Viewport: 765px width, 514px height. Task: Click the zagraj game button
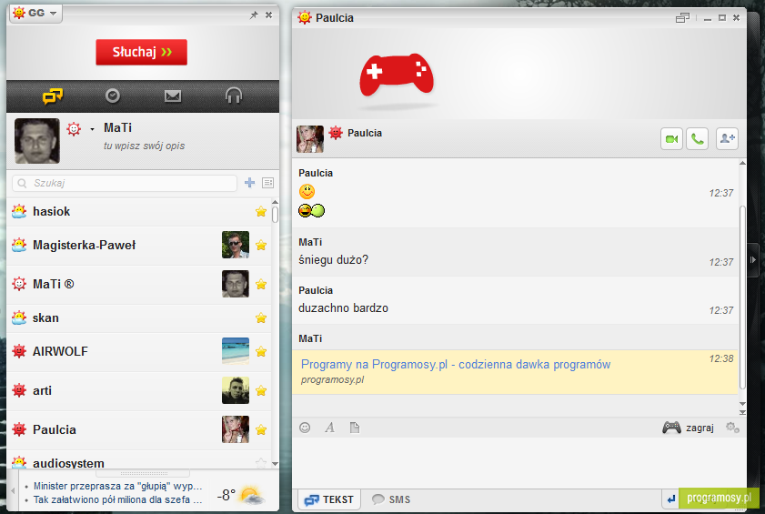pyautogui.click(x=688, y=428)
